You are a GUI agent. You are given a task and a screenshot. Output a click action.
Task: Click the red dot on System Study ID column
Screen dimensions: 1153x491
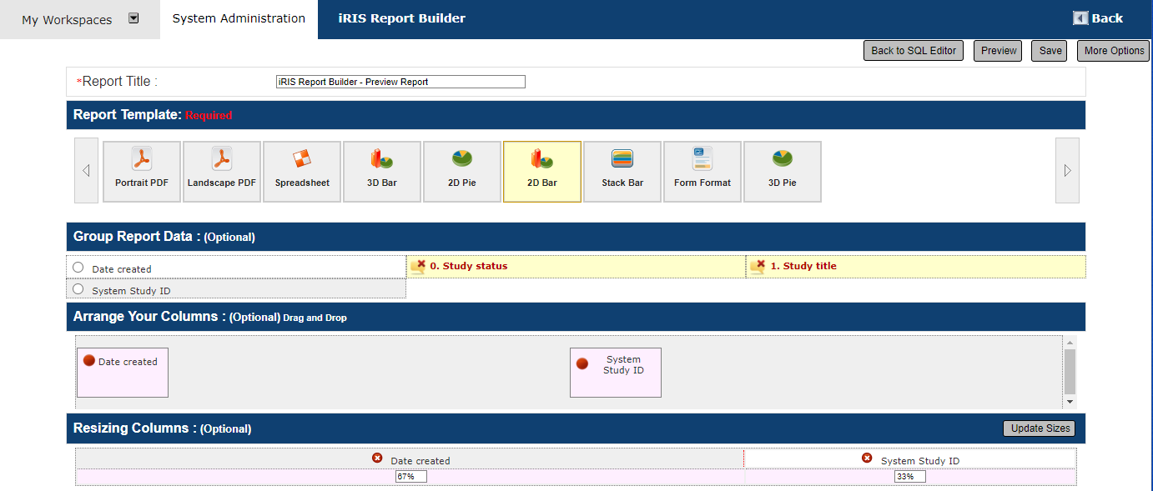pos(582,364)
